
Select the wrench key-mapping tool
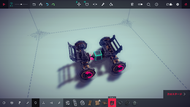(103, 4)
